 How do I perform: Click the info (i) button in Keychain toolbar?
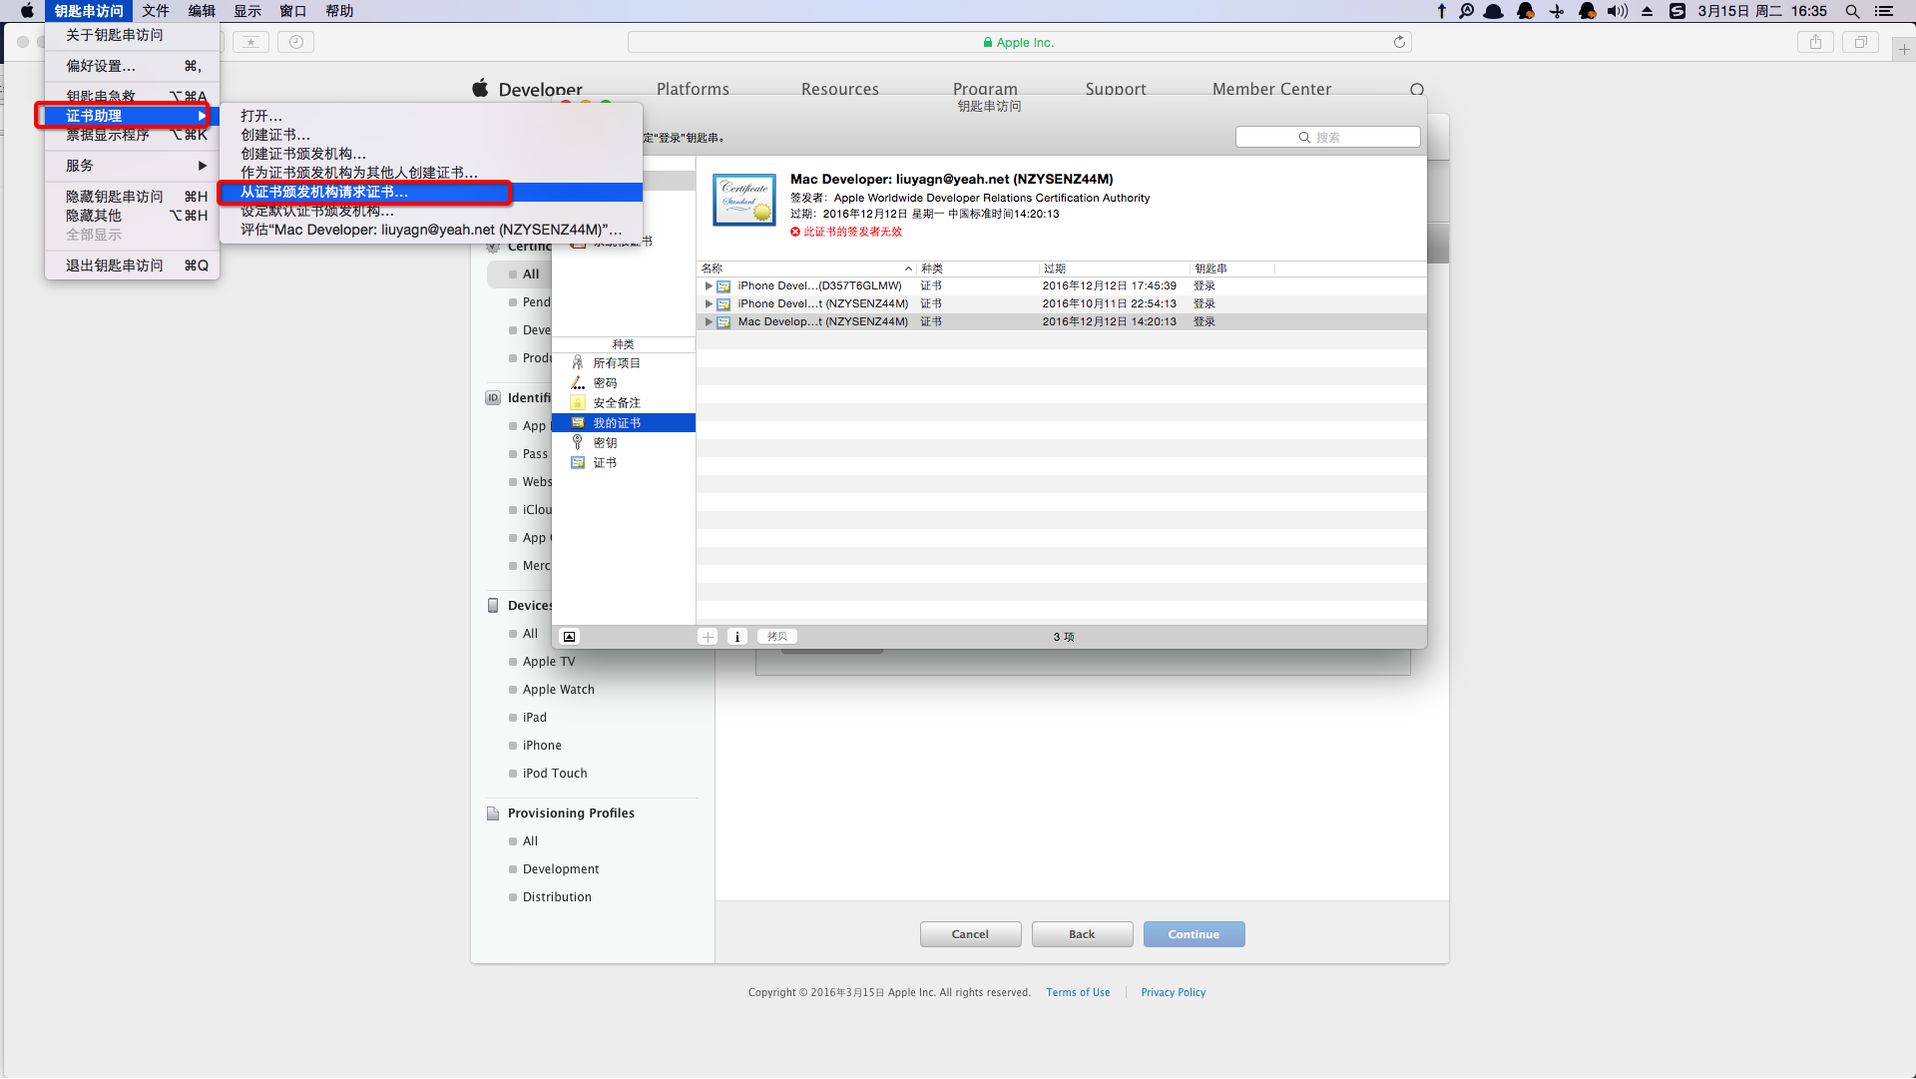coord(737,637)
